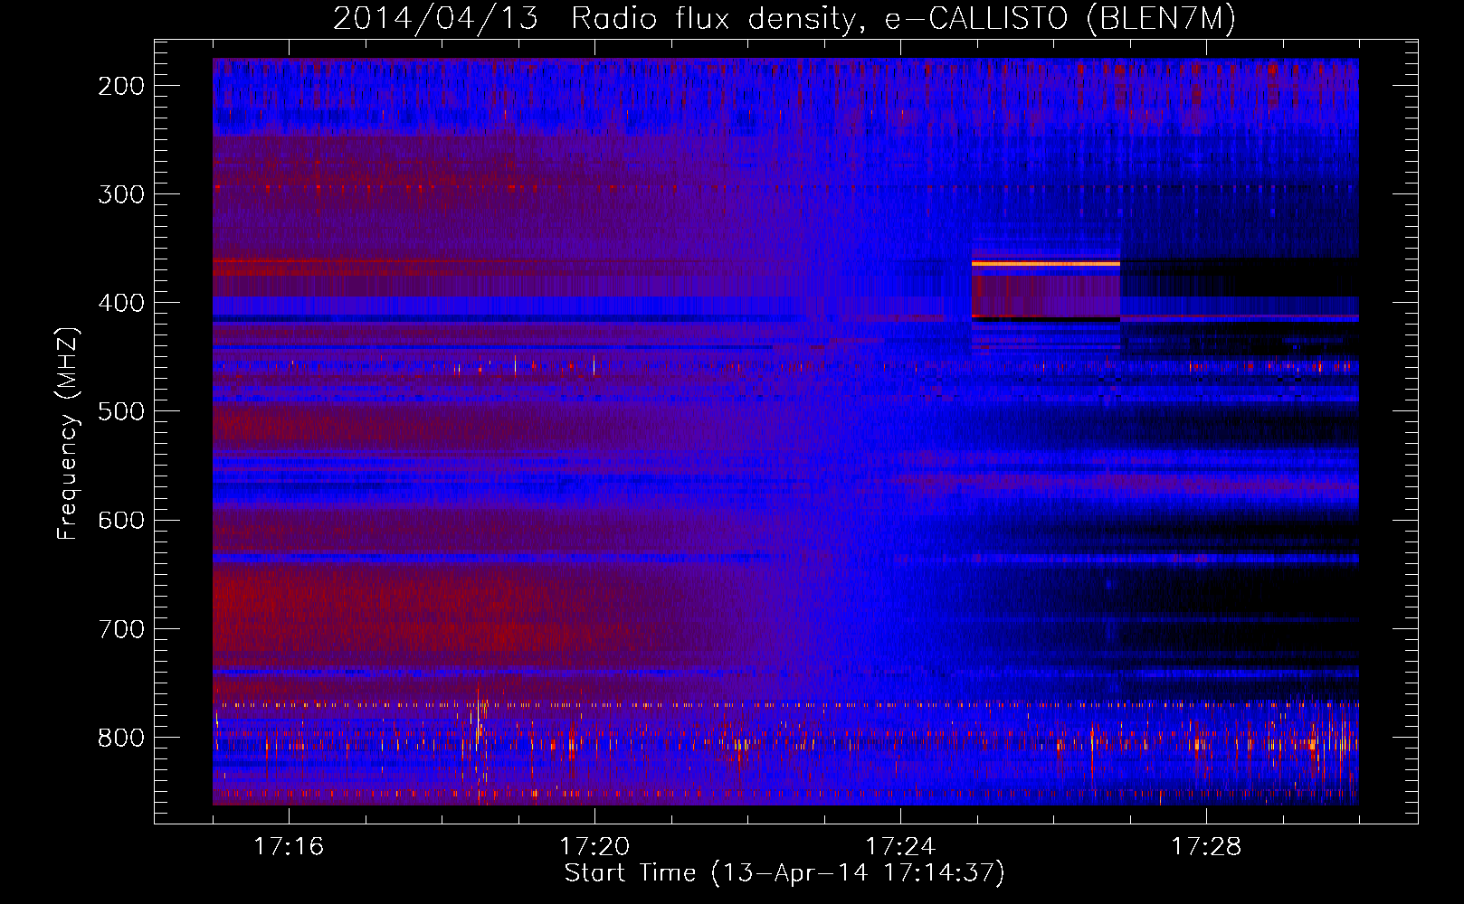The image size is (1464, 904).
Task: Click the 17:24 time tick label
Action: pos(900,847)
